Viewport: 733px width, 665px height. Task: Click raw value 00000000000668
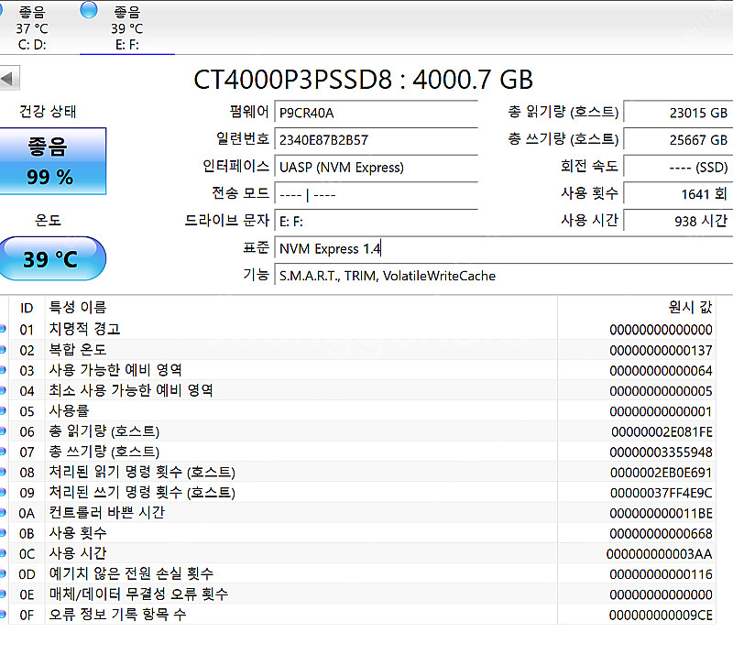pyautogui.click(x=661, y=534)
